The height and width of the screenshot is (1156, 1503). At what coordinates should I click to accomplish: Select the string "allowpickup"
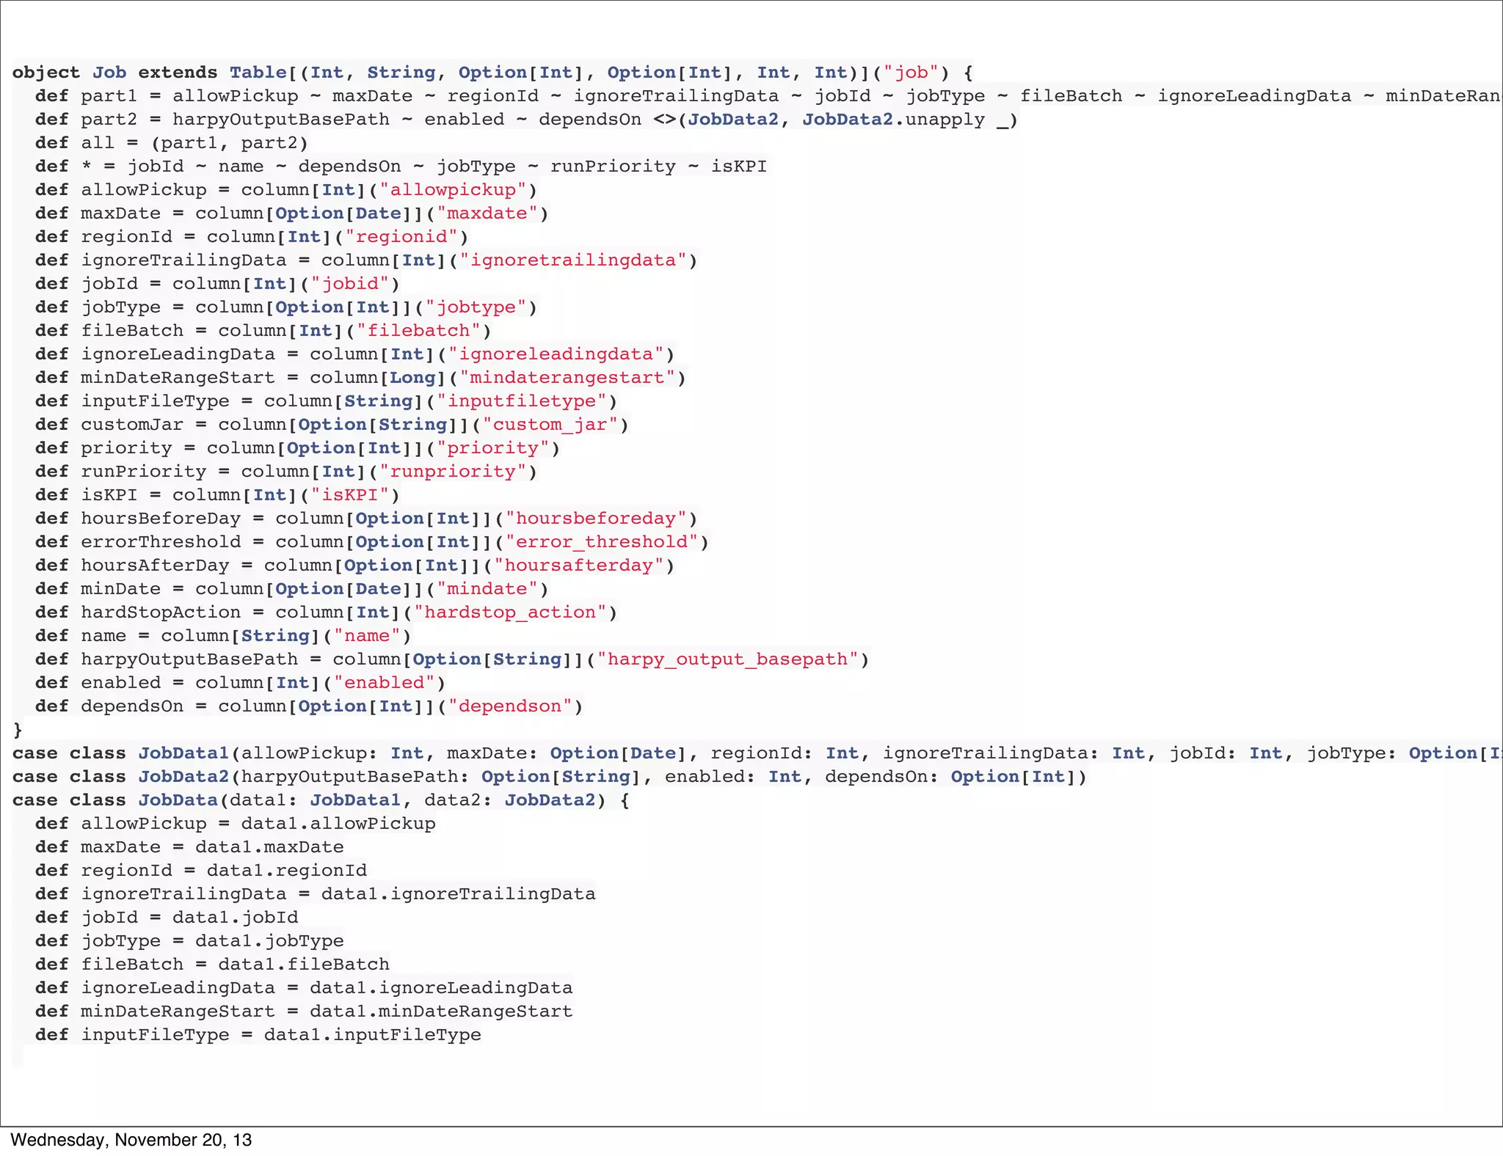[x=453, y=190]
